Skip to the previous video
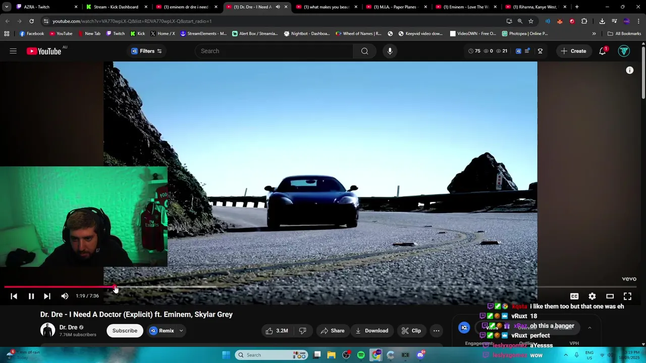This screenshot has width=646, height=363. (14, 296)
